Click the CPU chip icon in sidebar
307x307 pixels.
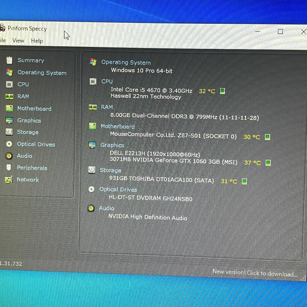pos(9,84)
